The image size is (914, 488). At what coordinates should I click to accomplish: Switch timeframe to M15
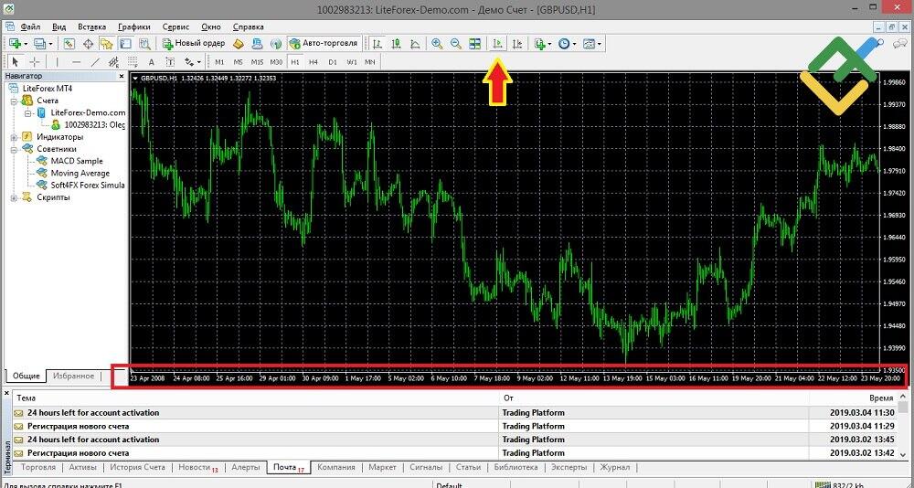[x=257, y=62]
